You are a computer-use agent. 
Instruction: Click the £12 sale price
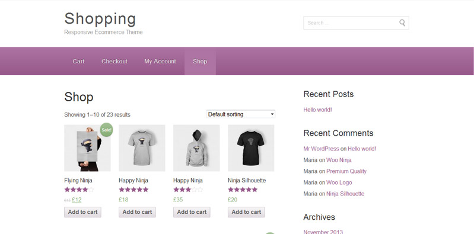(x=77, y=200)
